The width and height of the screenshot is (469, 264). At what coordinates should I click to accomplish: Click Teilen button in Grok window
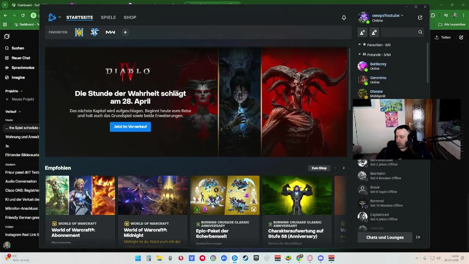point(443,37)
